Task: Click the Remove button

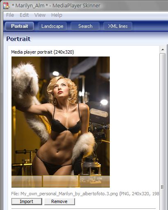Action: coord(59,201)
